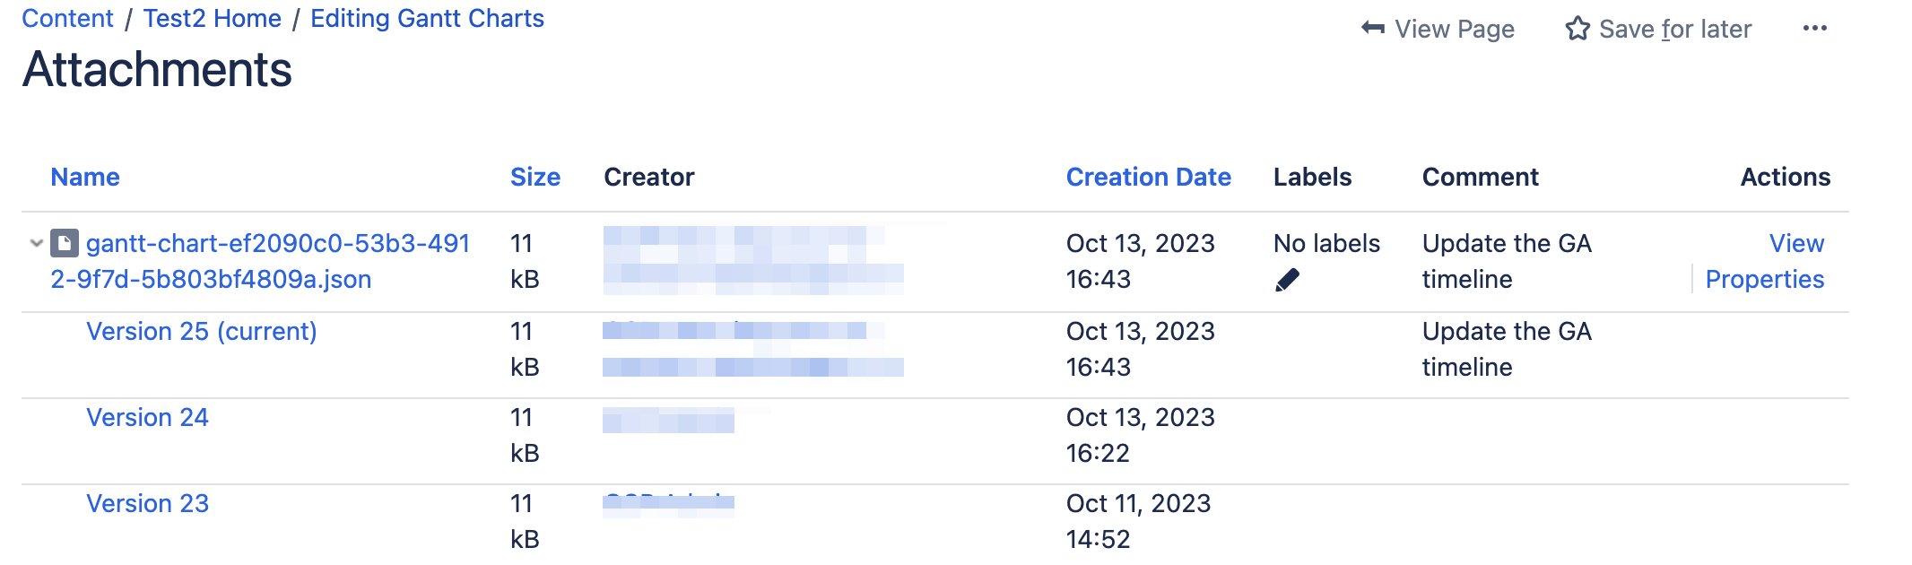Navigate to Test2 Home breadcrumb

point(212,19)
